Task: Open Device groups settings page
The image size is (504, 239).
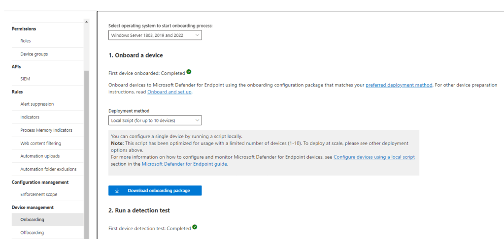Action: pyautogui.click(x=34, y=54)
